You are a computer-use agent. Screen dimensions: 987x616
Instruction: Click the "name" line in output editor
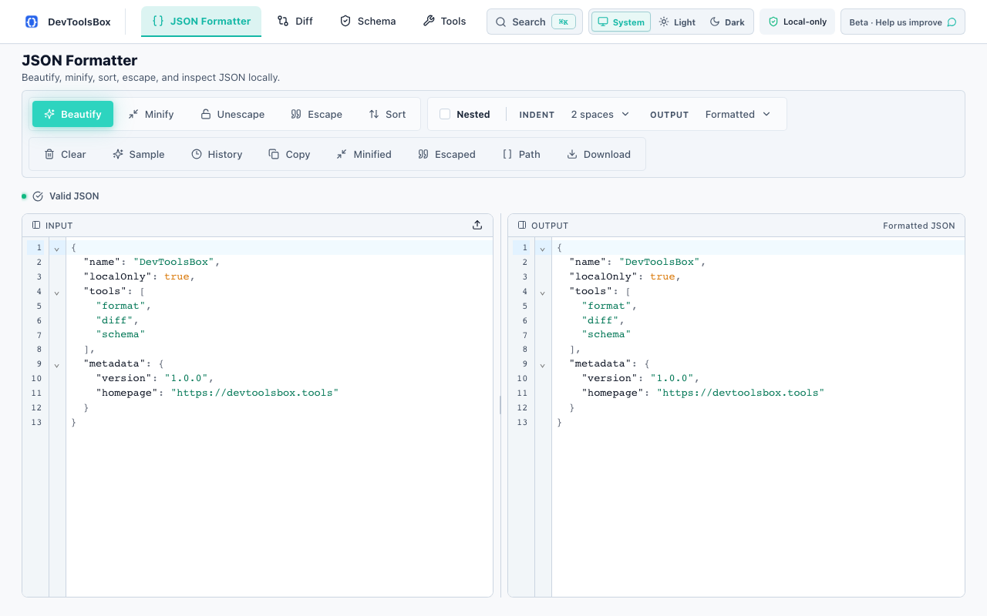(x=758, y=262)
